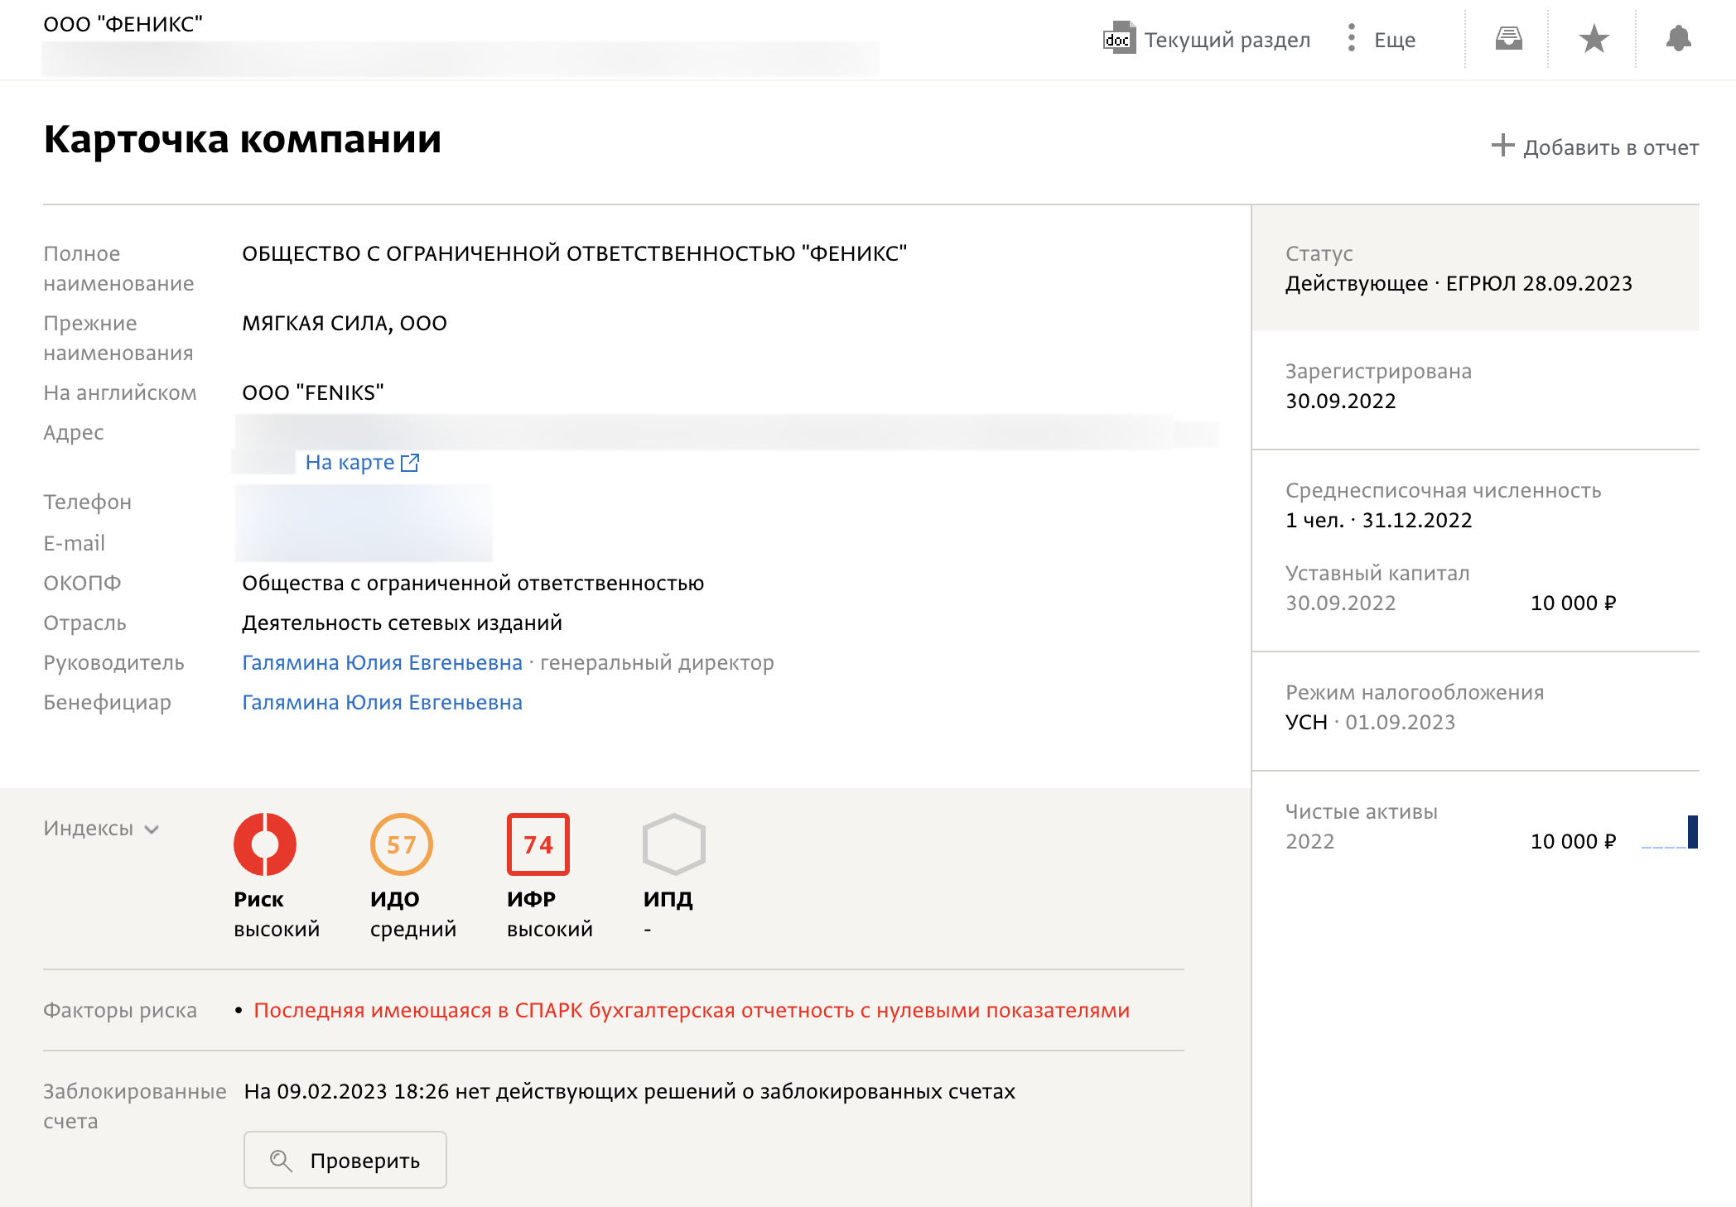Select the 1 чел. headcount value
This screenshot has height=1207, width=1736.
[1314, 520]
